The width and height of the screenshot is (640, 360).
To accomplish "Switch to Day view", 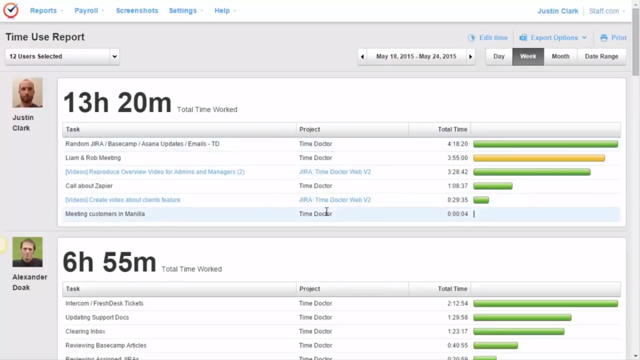I will pyautogui.click(x=499, y=56).
